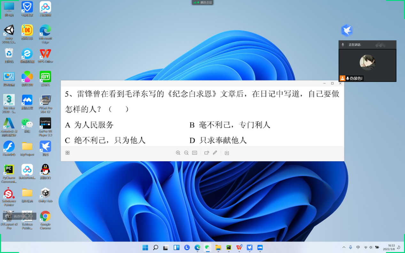Show image at 1:1 actual size
Image resolution: width=405 pixels, height=253 pixels.
[x=195, y=153]
